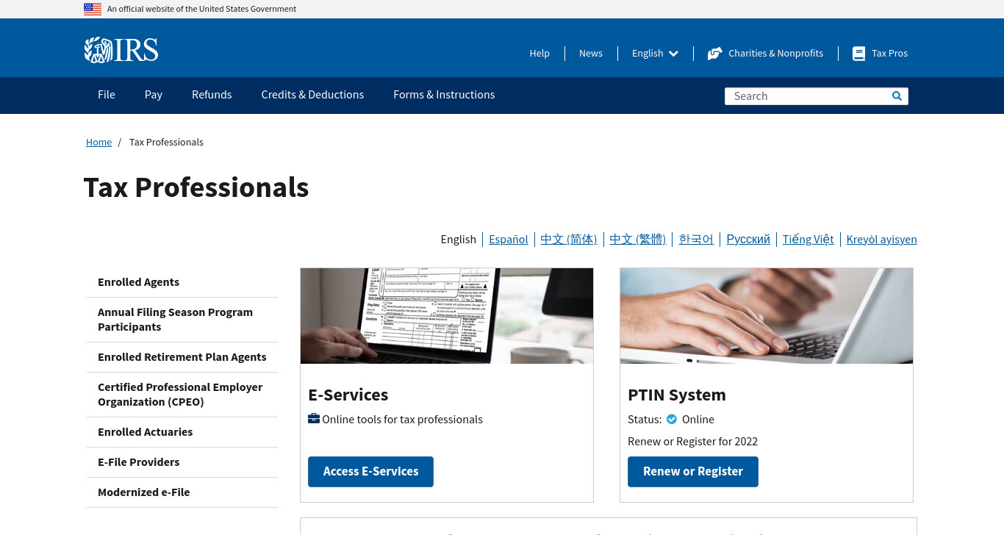Click the PTIN System card heading

pyautogui.click(x=677, y=395)
